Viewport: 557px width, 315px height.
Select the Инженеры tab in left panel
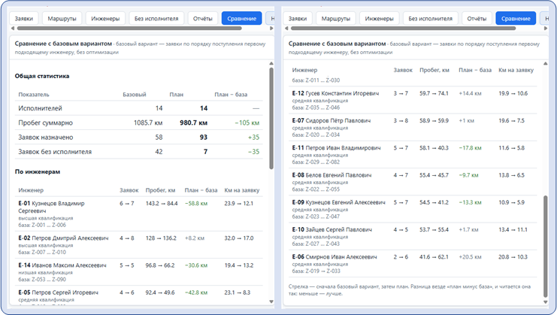tap(105, 19)
